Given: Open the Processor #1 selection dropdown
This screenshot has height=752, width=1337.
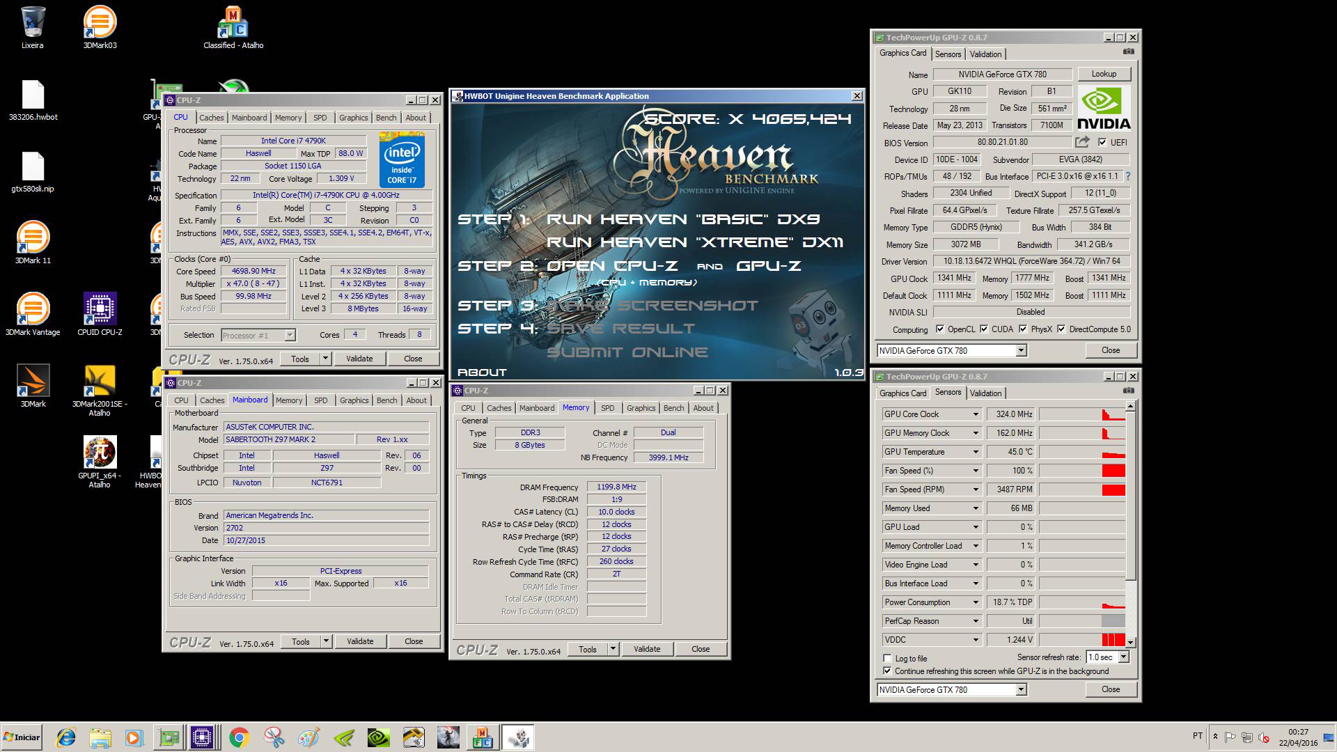Looking at the screenshot, I should pos(290,336).
